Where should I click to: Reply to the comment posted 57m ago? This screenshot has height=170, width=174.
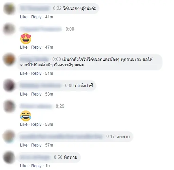point(36,145)
